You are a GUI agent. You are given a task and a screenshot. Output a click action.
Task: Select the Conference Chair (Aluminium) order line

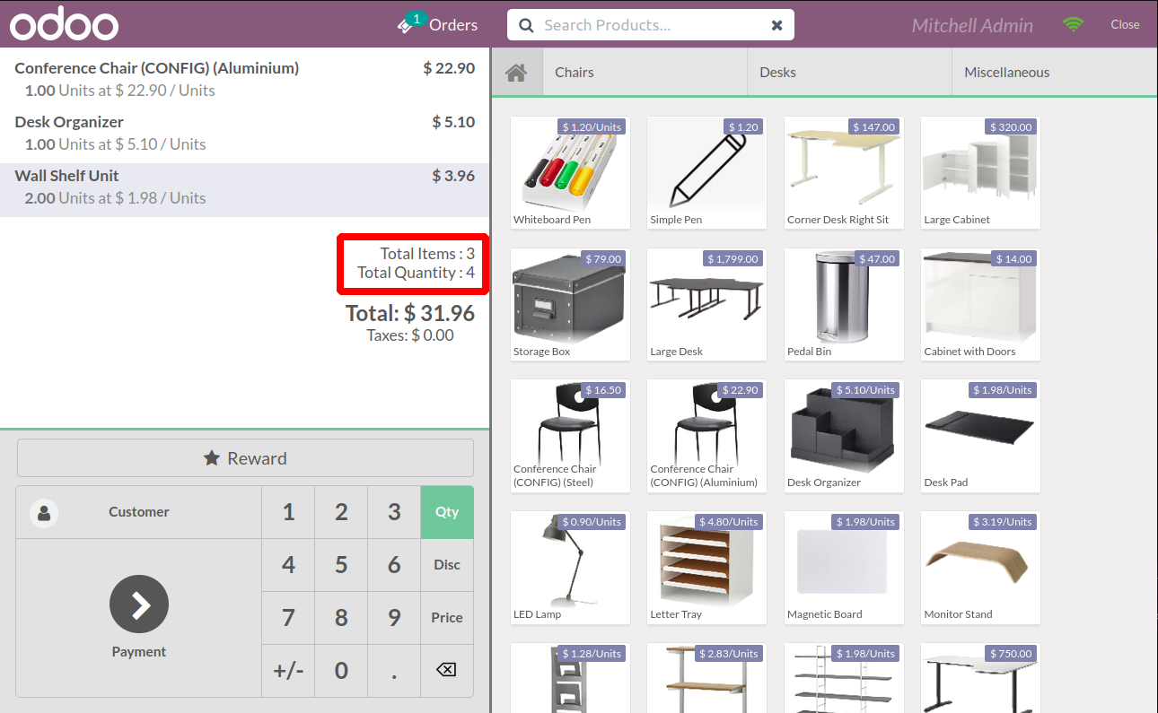click(244, 79)
